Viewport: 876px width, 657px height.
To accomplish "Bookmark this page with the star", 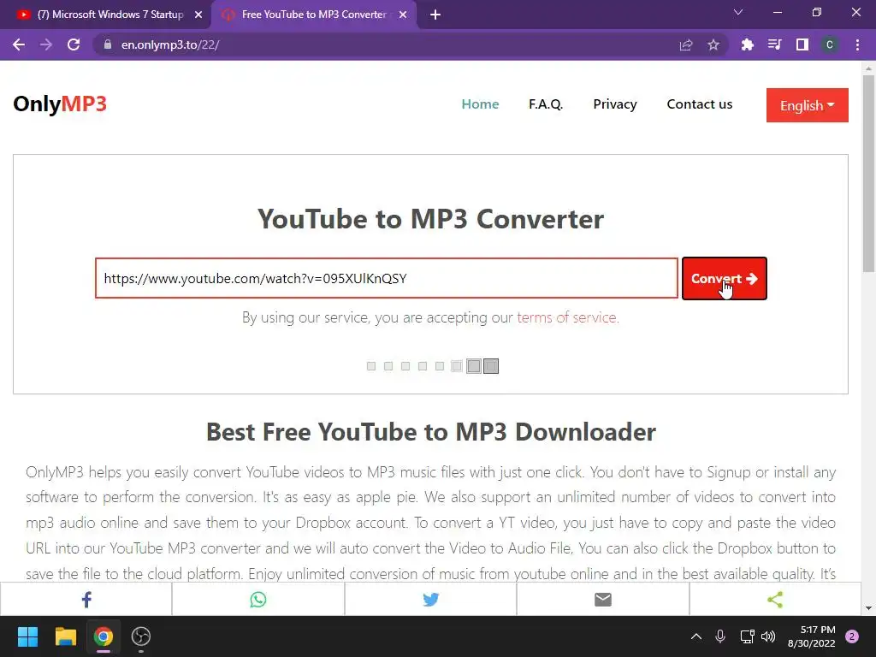I will click(x=713, y=44).
